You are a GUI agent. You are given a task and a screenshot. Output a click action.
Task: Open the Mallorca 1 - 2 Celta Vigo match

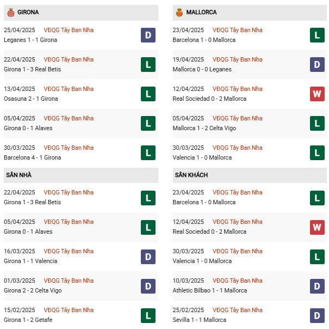click(x=204, y=128)
